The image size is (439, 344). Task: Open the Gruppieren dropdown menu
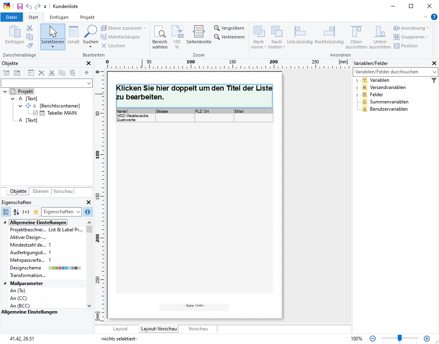[411, 36]
